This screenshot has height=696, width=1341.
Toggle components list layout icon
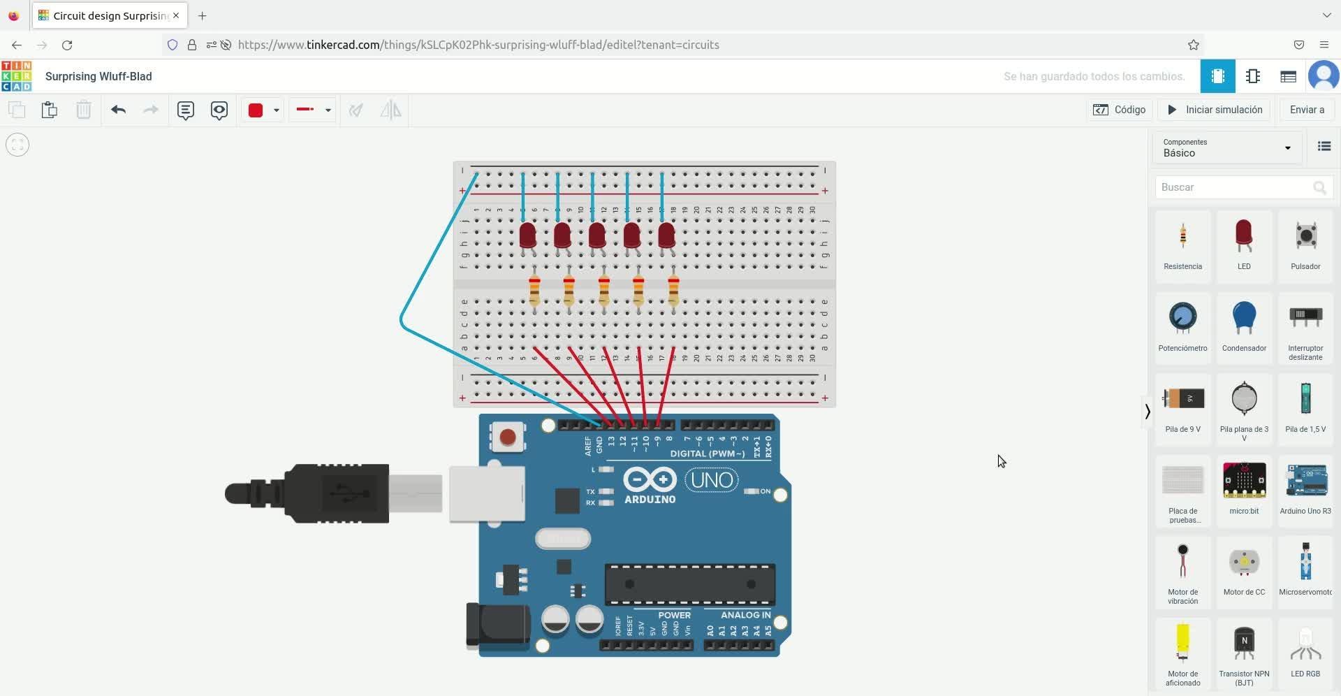1324,146
